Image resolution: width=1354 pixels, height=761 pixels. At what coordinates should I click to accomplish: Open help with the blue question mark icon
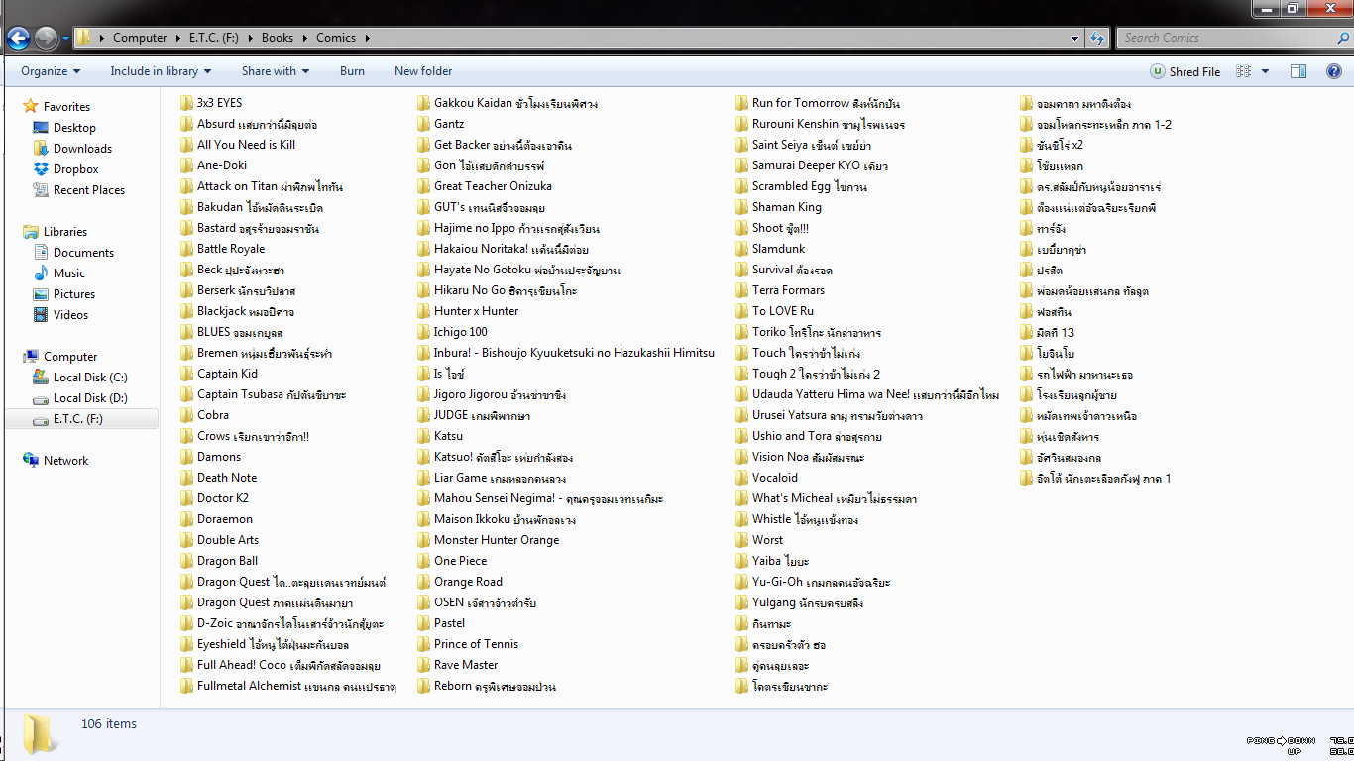[1333, 71]
